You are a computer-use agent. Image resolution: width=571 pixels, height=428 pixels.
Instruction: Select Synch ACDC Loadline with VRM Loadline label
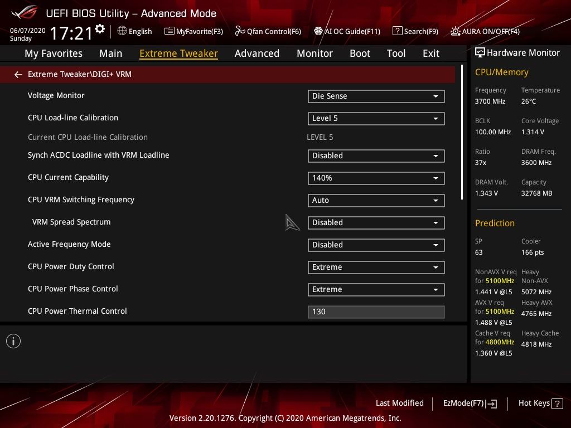tap(98, 155)
